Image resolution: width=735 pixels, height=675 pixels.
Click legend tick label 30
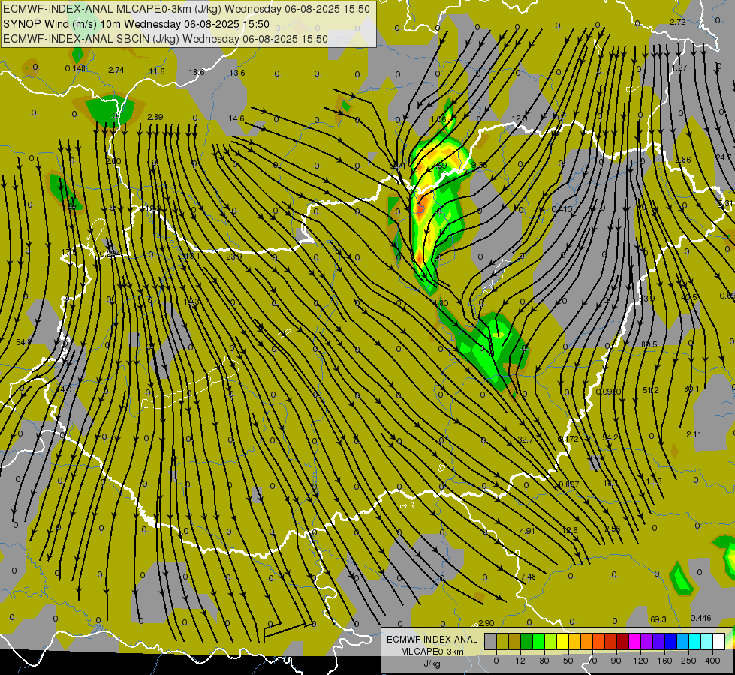[544, 661]
